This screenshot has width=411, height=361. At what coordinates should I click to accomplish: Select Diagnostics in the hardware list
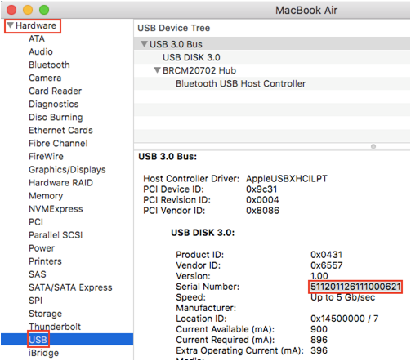pos(54,104)
